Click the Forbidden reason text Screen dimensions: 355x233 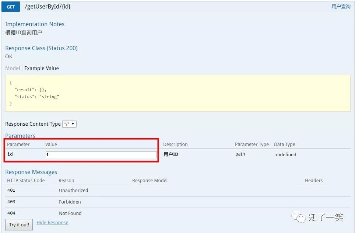(70, 202)
